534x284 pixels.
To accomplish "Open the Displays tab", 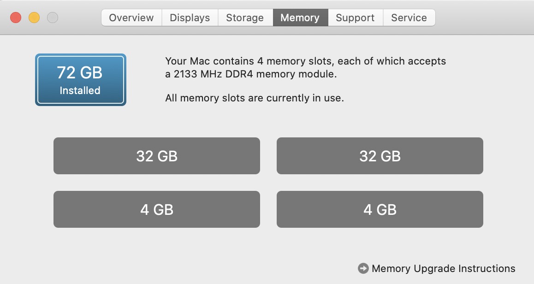I will point(190,18).
